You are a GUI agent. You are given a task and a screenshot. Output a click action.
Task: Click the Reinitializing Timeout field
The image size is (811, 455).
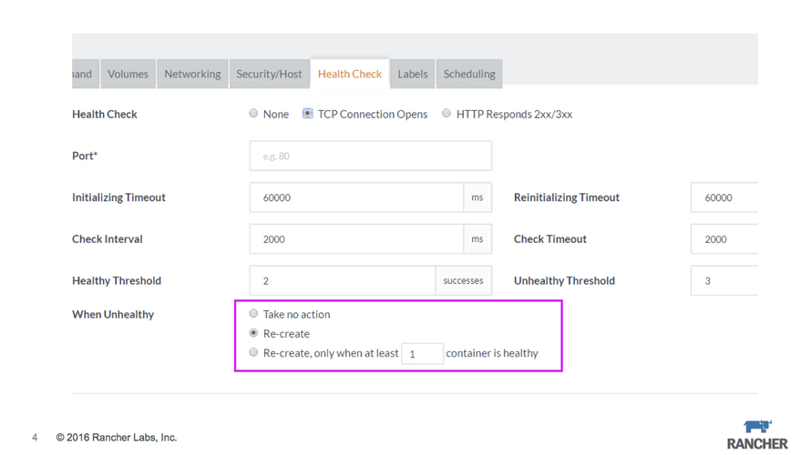click(x=724, y=197)
